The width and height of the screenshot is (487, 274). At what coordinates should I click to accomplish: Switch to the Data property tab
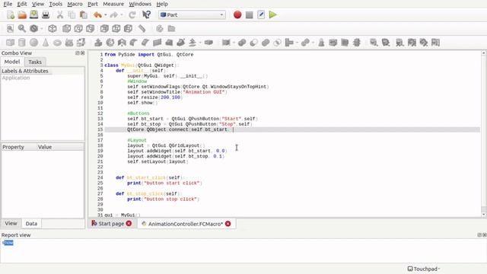pyautogui.click(x=31, y=223)
